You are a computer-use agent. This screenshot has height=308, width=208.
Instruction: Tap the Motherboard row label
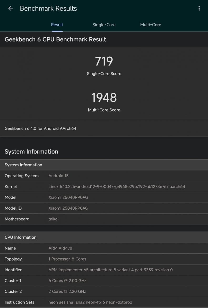pyautogui.click(x=17, y=219)
